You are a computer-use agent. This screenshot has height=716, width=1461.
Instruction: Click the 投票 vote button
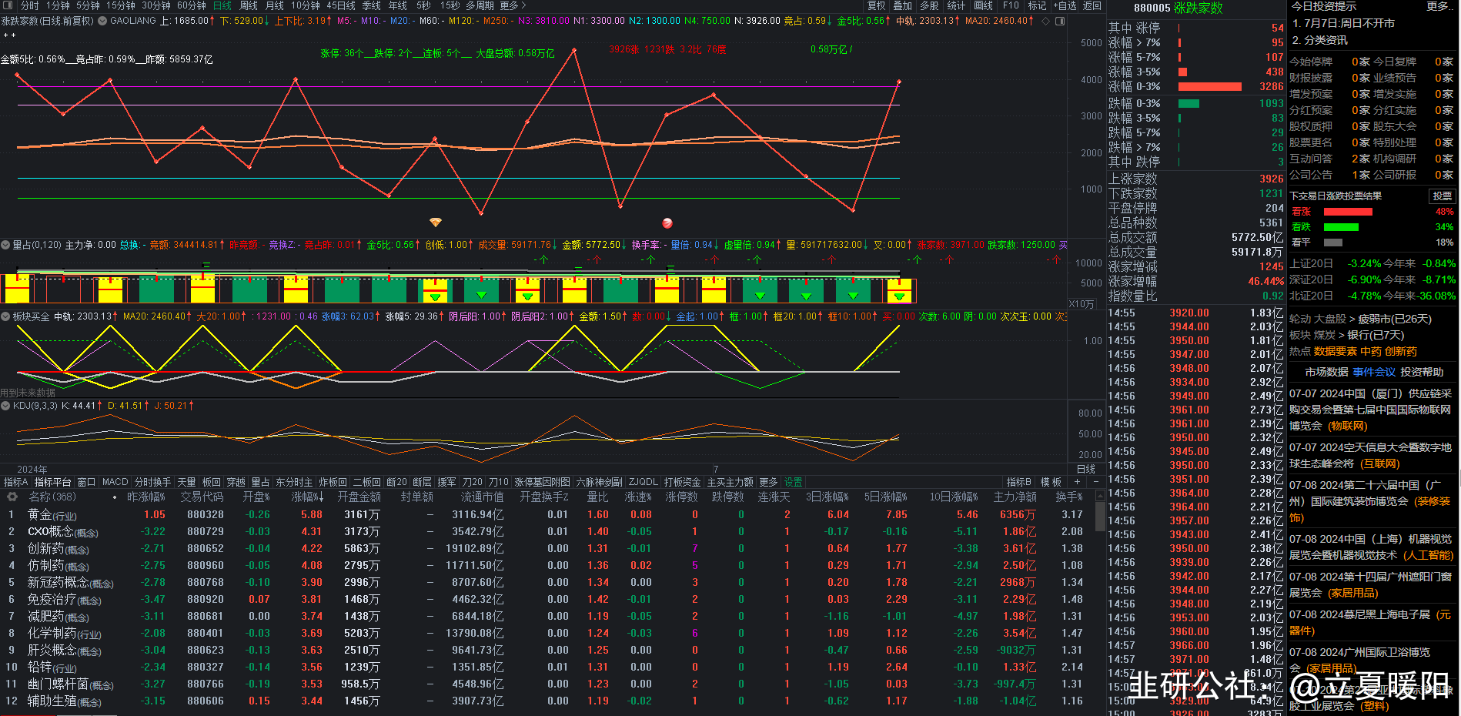[1442, 196]
